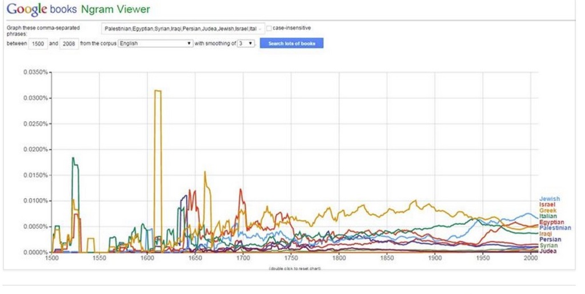Click the end year field showing 2008
Viewport: 585px width, 294px height.
[x=69, y=43]
